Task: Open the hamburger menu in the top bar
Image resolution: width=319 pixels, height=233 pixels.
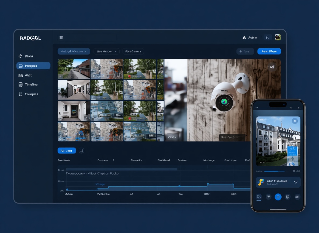Action: [x=61, y=37]
